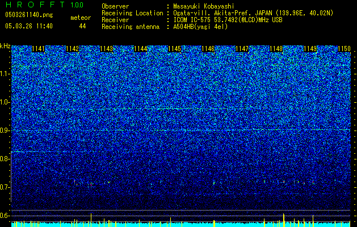Click the 1145 time marker

pyautogui.click(x=174, y=49)
